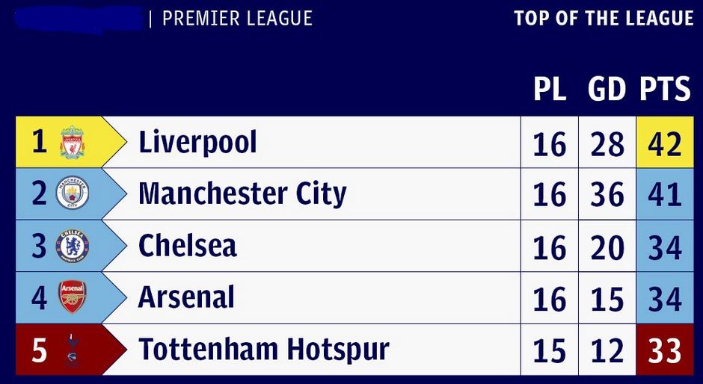Click Tottenham's games played value 15
This screenshot has width=703, height=384.
pos(550,350)
